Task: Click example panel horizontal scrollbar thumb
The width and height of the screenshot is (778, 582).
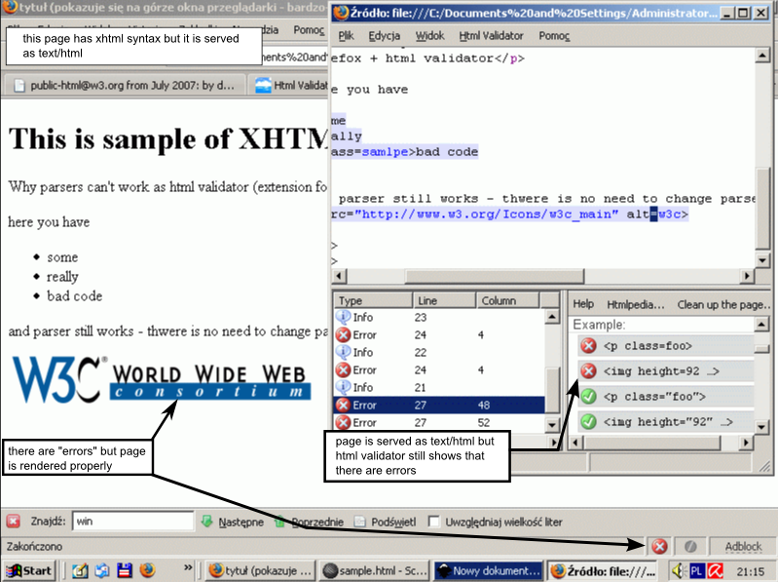Action: tap(651, 442)
